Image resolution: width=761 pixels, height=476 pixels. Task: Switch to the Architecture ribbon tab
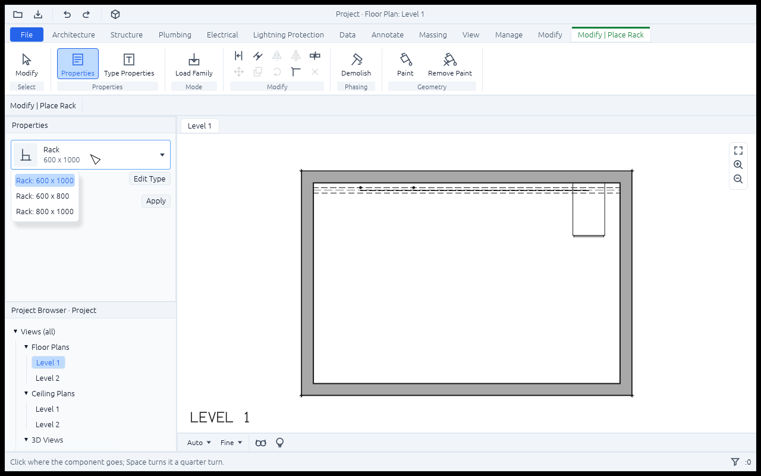[74, 35]
